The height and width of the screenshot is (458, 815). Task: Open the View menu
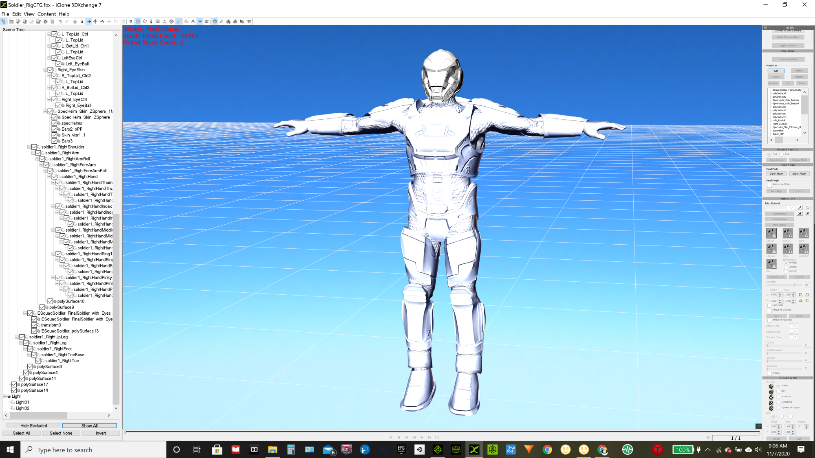click(x=29, y=14)
